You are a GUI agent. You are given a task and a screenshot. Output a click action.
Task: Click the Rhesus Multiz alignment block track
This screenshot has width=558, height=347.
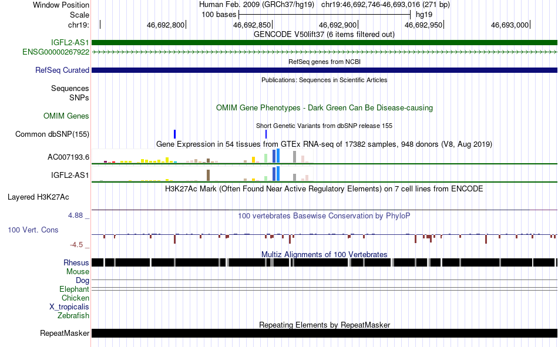[x=325, y=262]
